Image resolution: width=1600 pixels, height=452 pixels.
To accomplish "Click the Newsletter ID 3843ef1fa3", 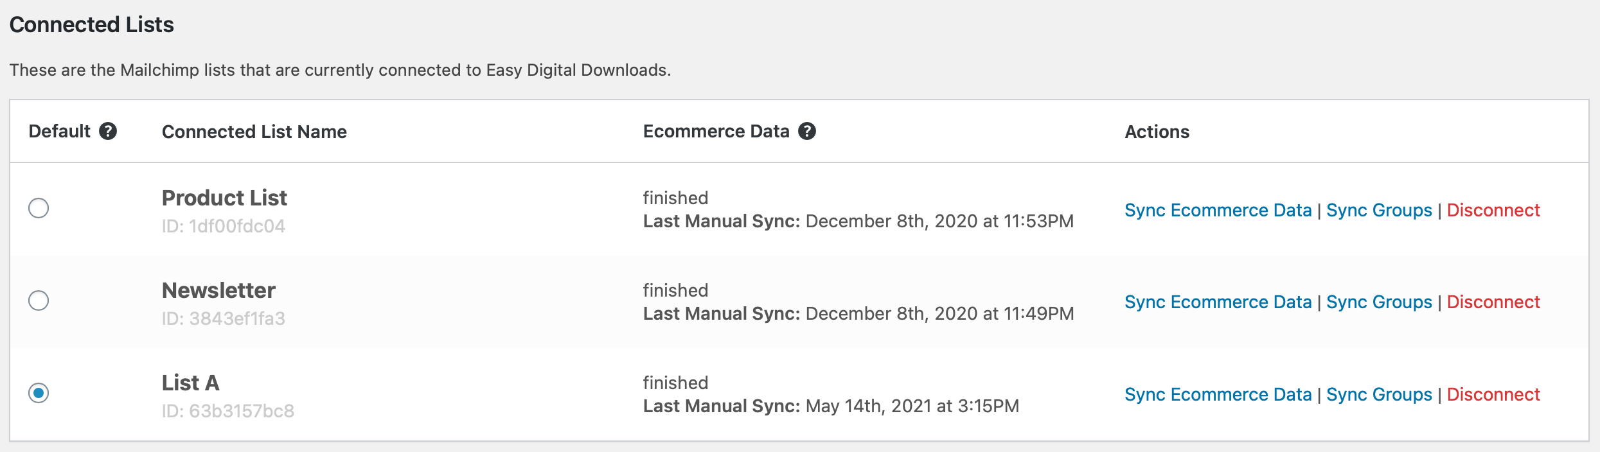I will [223, 318].
